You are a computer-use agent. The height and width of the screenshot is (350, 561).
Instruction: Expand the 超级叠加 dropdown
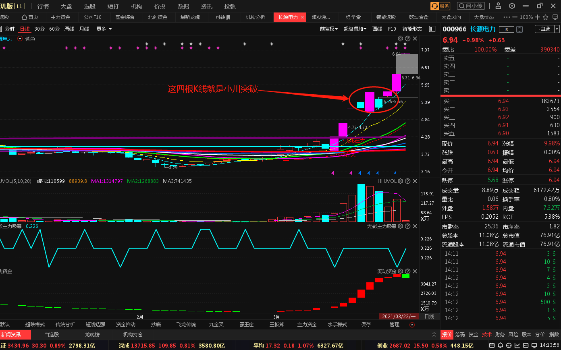355,29
